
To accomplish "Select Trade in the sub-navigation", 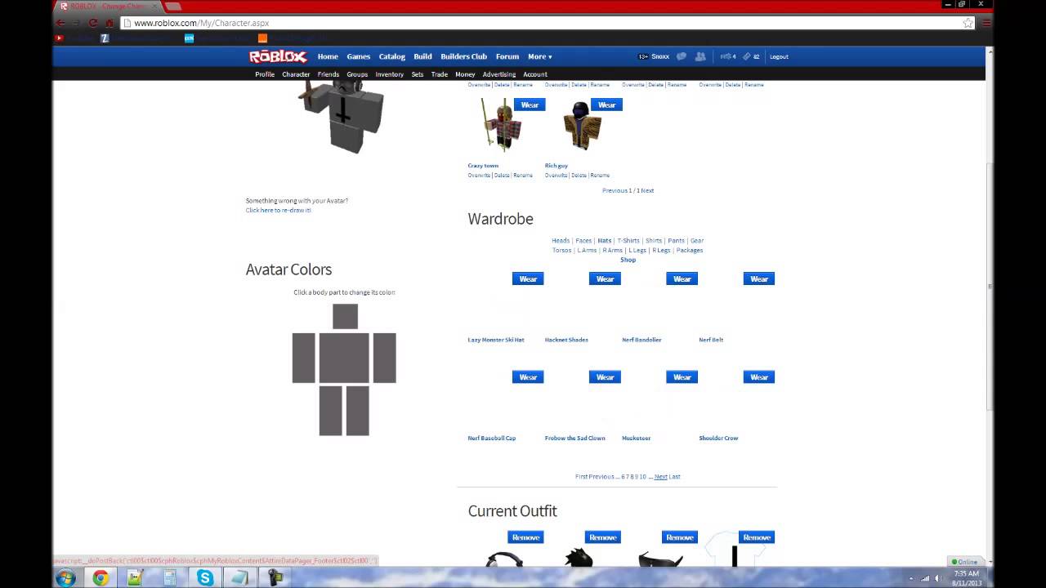I will pyautogui.click(x=439, y=74).
